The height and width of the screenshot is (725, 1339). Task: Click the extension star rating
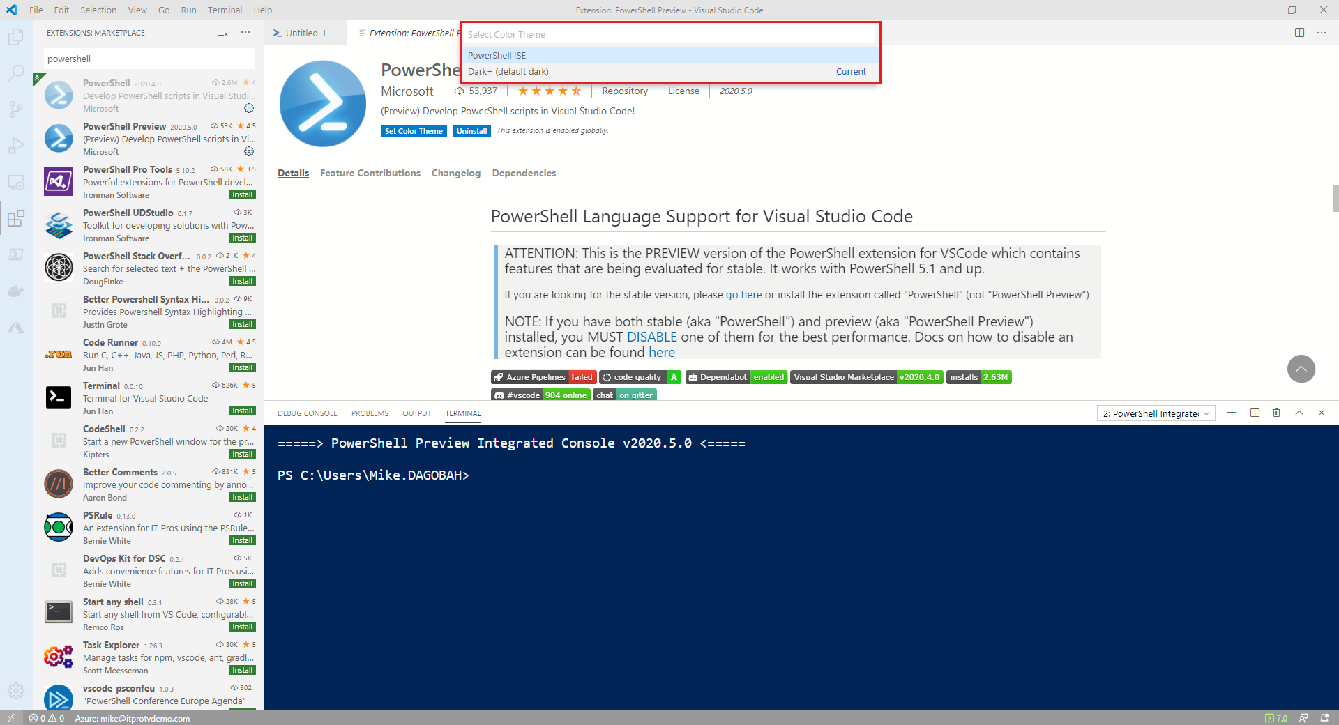point(549,91)
